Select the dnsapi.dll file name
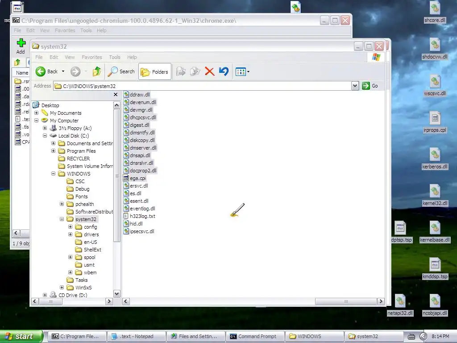 coord(140,155)
